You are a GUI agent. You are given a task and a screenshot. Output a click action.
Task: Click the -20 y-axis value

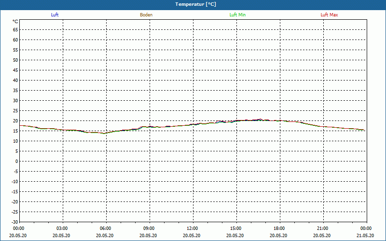[15, 202]
